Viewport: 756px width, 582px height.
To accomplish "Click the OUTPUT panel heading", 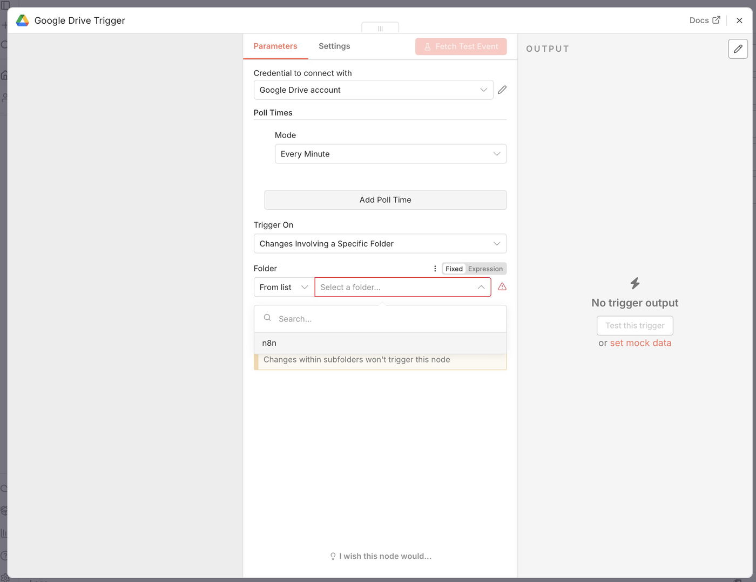I will (548, 49).
